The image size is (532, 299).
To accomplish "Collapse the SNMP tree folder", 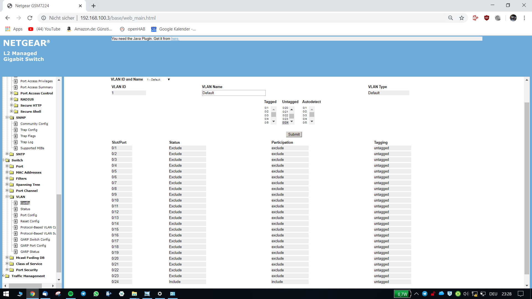I will click(7, 117).
